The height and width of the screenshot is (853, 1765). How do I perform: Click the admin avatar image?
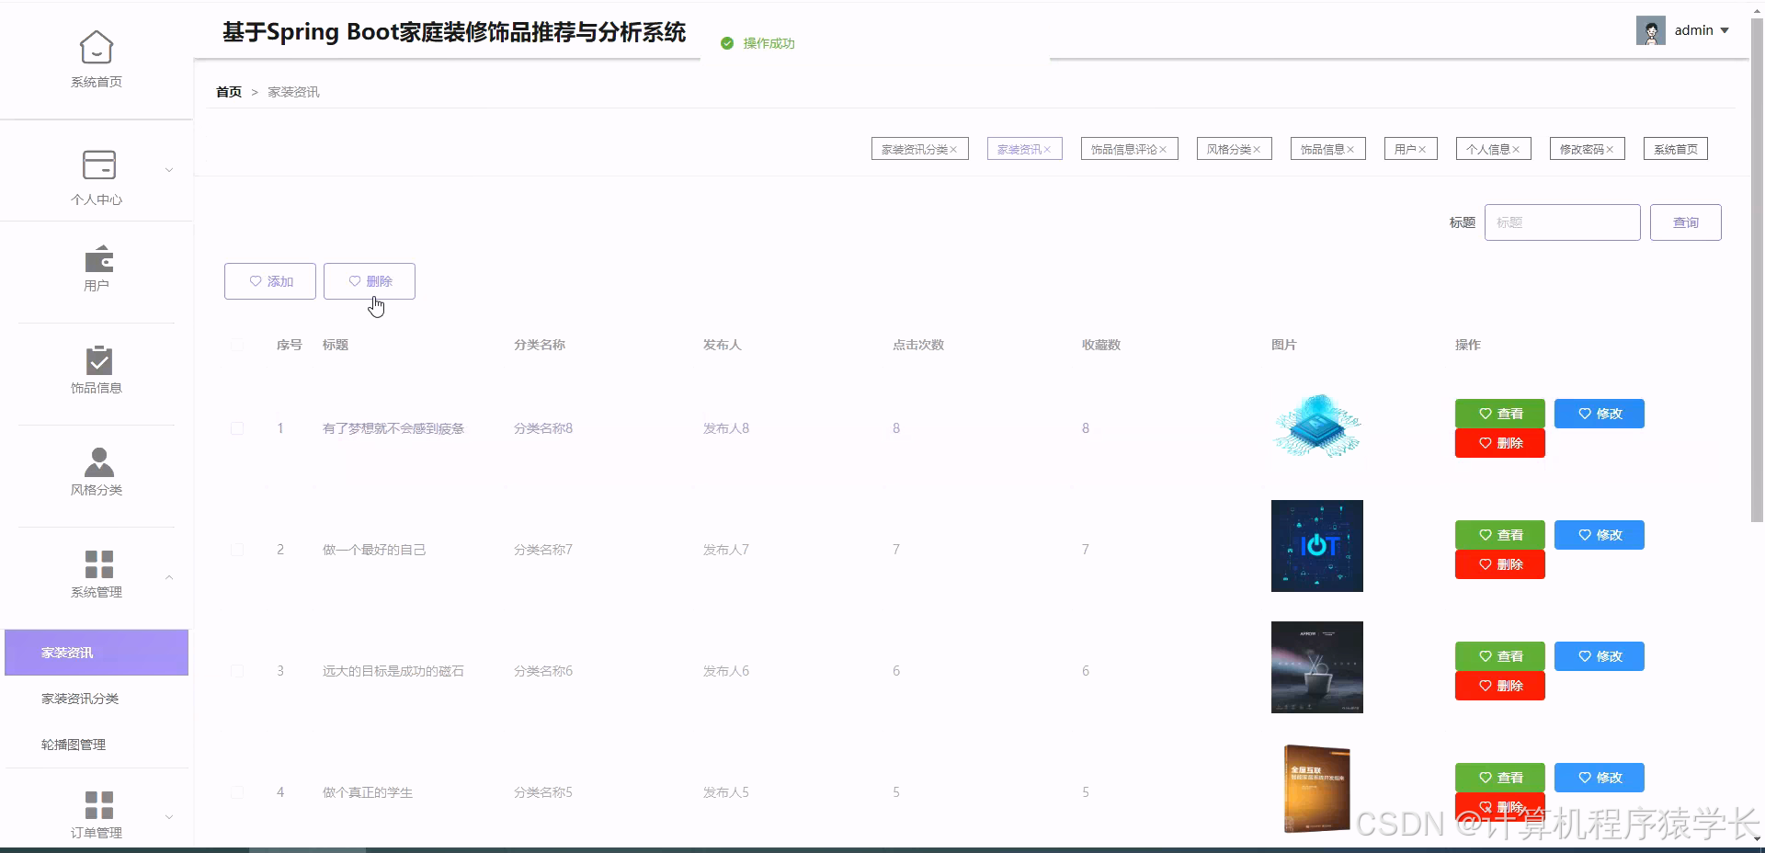(1651, 29)
